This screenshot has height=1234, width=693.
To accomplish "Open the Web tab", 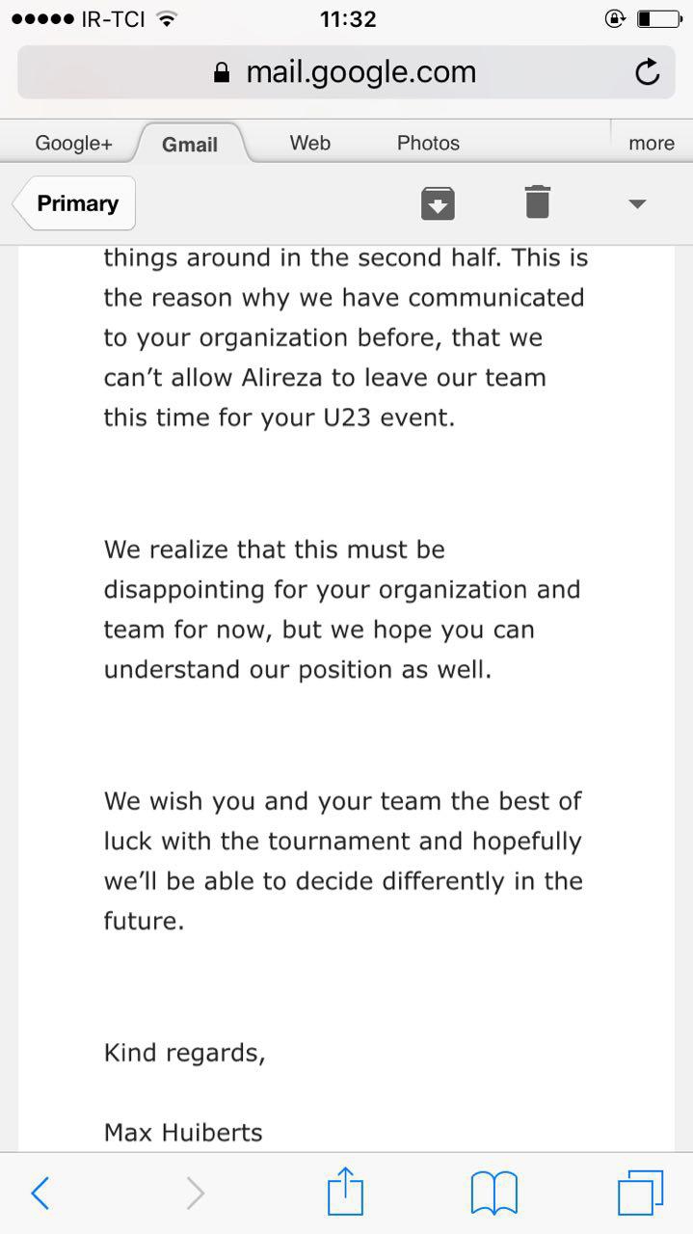I will (309, 143).
